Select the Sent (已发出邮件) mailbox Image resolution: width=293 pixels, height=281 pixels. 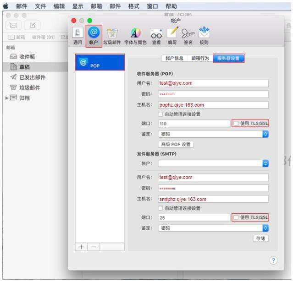[x=35, y=77]
